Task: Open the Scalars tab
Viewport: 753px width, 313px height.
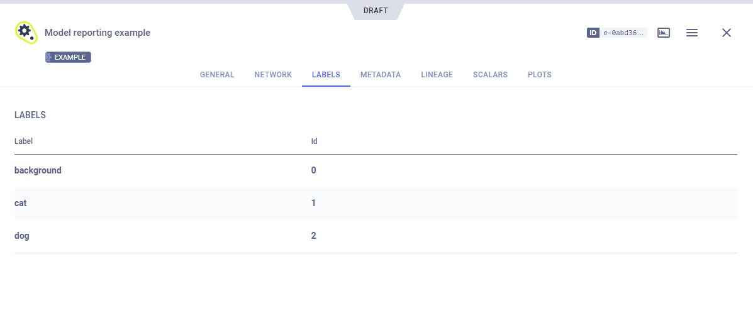Action: pos(490,75)
